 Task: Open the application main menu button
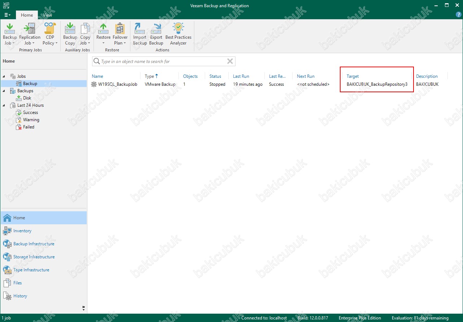[7, 15]
